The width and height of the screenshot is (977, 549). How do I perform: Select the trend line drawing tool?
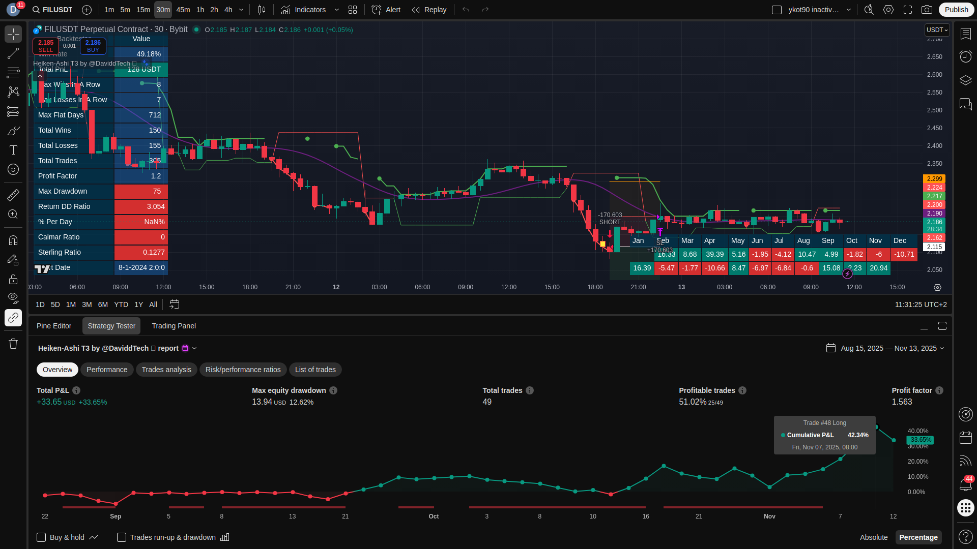13,53
